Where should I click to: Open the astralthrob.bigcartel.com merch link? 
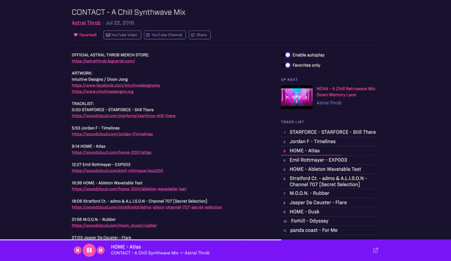[103, 61]
